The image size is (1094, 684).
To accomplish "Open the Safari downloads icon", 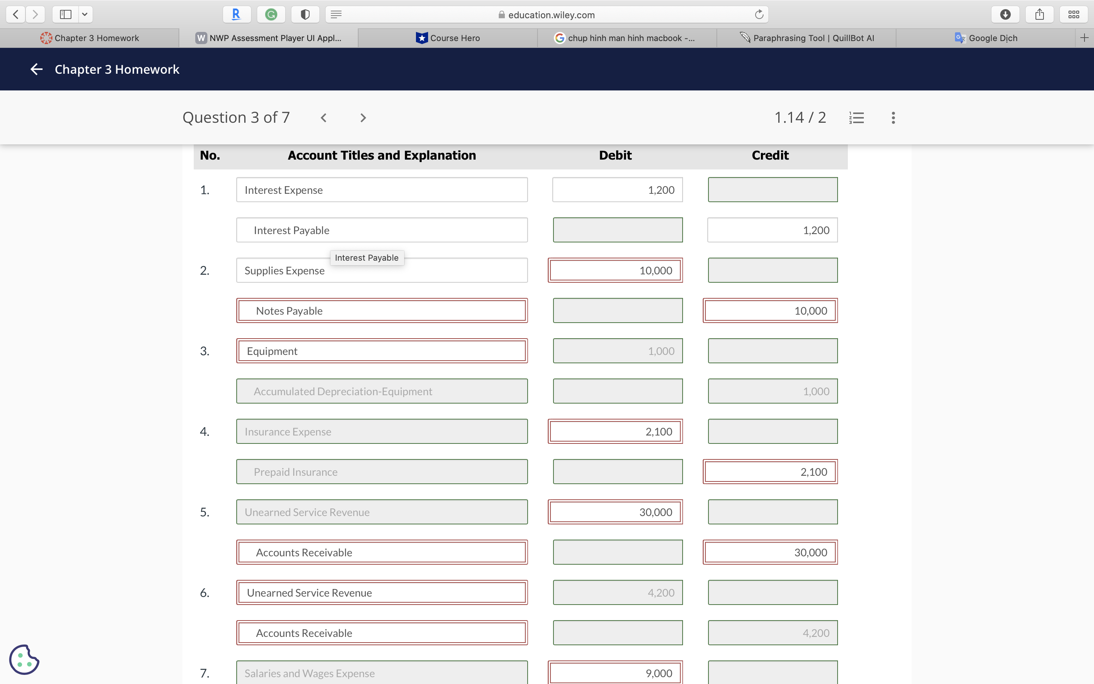I will tap(1005, 14).
